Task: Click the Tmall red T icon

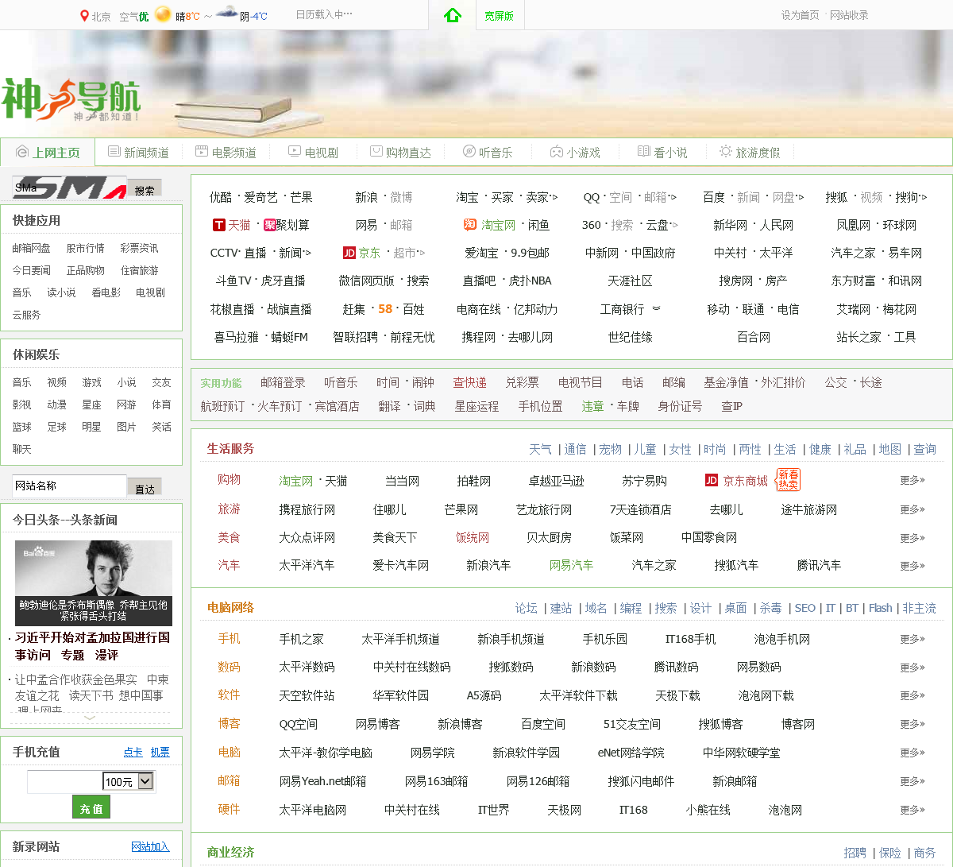Action: pos(219,226)
